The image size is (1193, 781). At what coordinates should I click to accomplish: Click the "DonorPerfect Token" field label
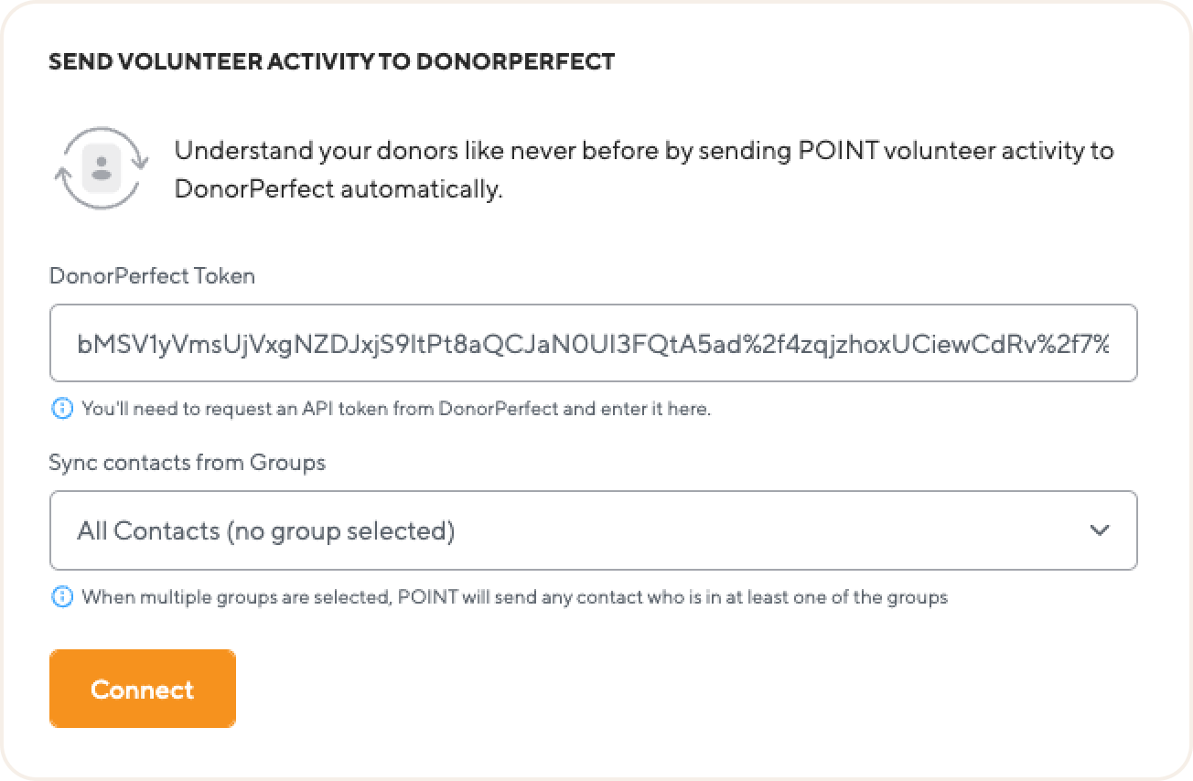coord(152,276)
